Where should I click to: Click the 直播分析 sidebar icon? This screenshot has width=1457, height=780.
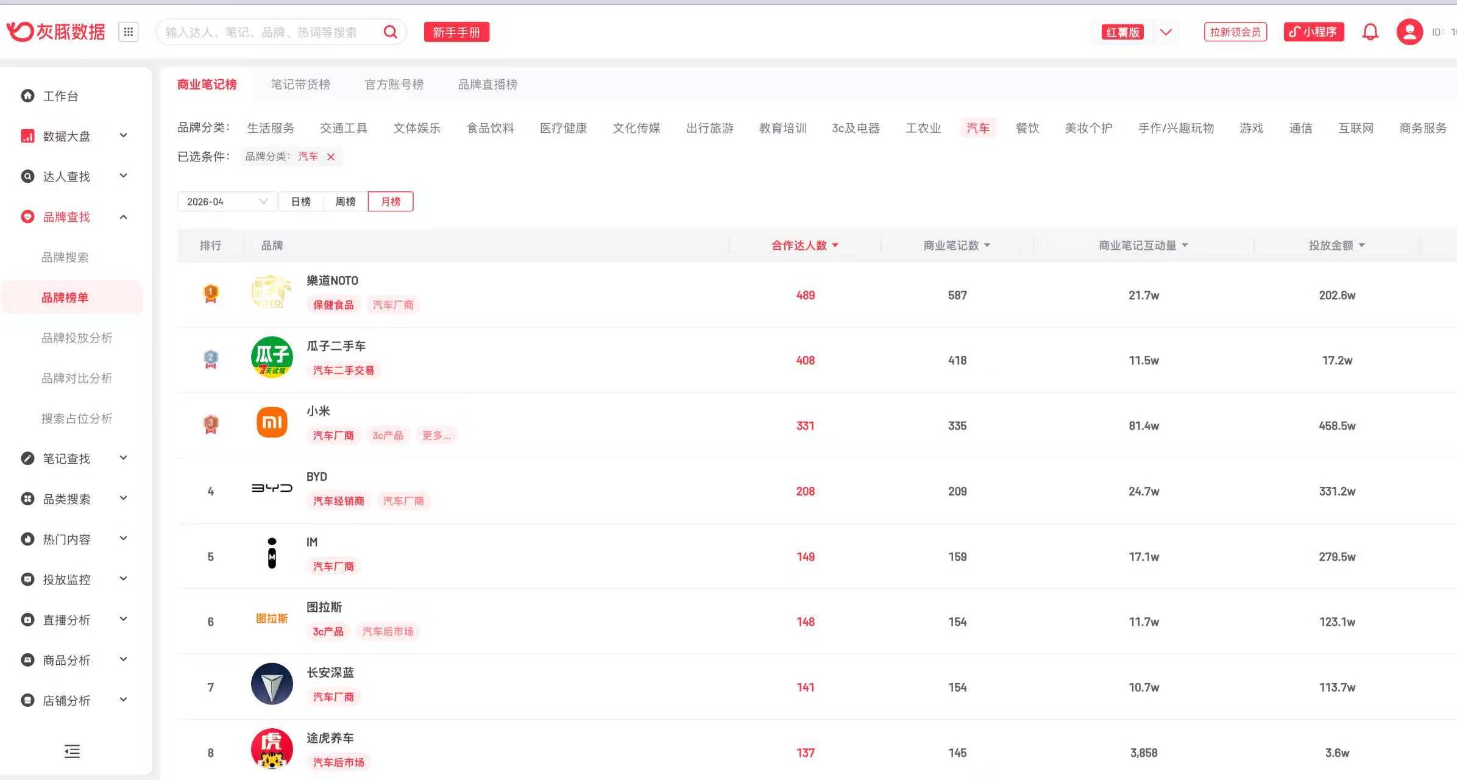coord(27,620)
